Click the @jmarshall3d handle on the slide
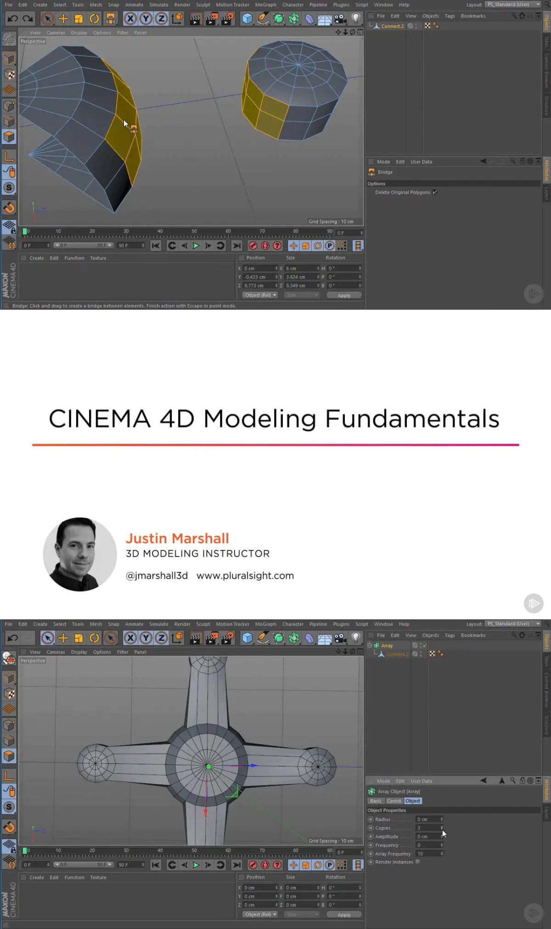Viewport: 551px width, 929px height. pyautogui.click(x=157, y=576)
